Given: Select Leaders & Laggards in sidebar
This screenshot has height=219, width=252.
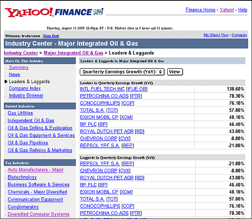Looking at the screenshot, I should coord(29,81).
